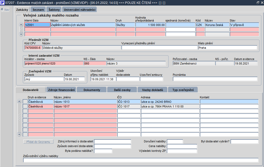264x167 pixels.
Task: Select row marker for název 1013
Action: 25,101
